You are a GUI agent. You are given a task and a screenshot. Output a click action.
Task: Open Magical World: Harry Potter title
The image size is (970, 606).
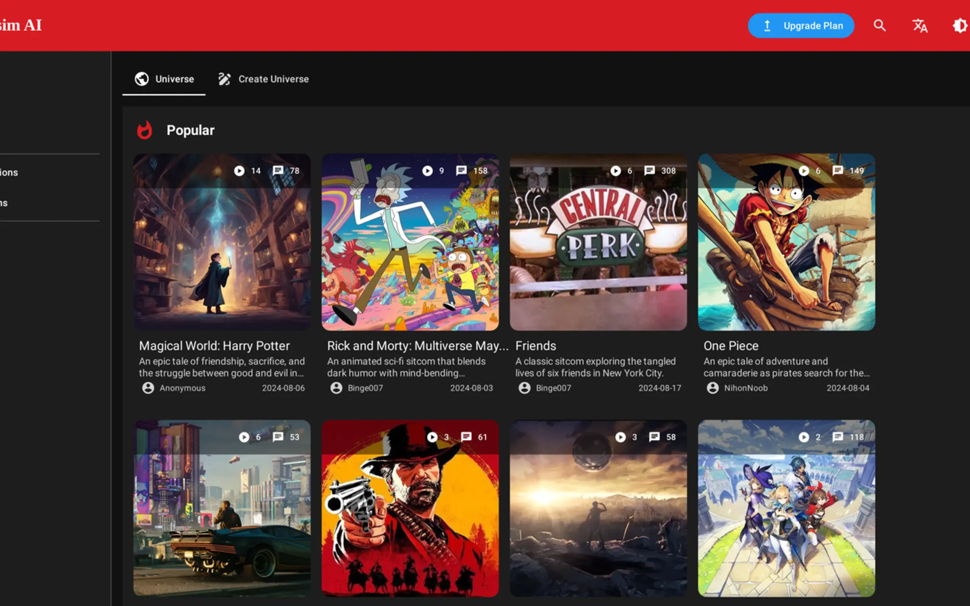214,346
